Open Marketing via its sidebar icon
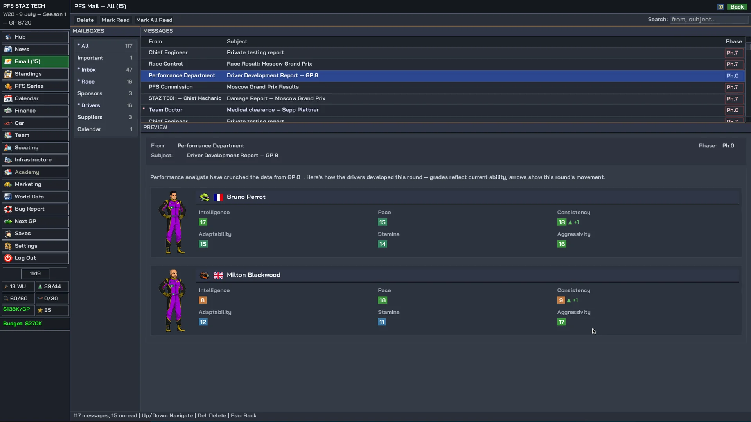751x422 pixels. [8, 184]
